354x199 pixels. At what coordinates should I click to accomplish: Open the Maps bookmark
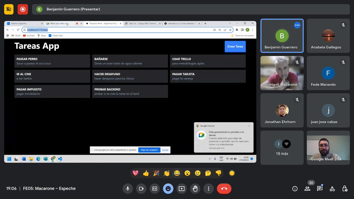pos(42,35)
